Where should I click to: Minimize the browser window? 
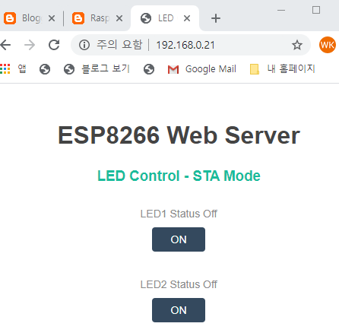[x=281, y=10]
